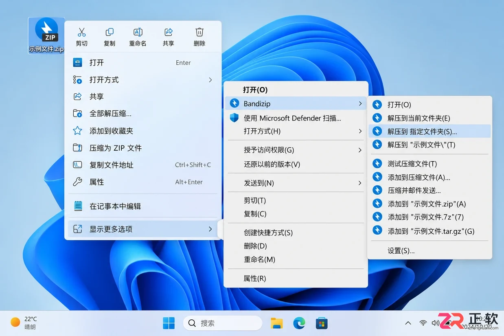Select 压缩为 ZIP 文件
This screenshot has width=504, height=336.
tap(143, 148)
